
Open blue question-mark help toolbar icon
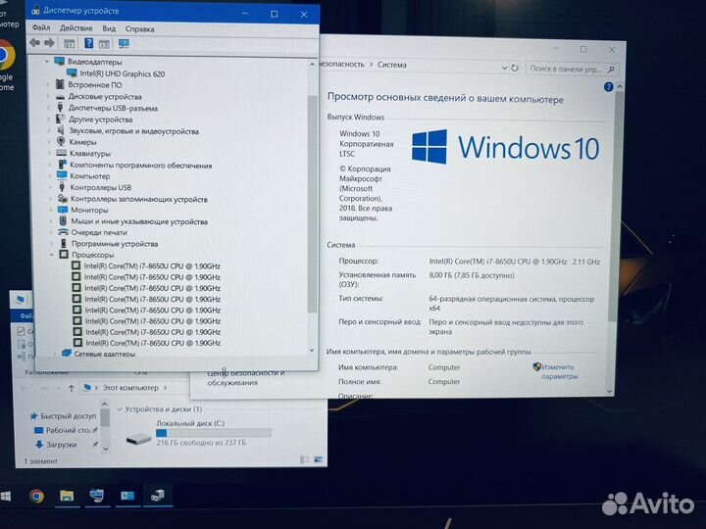88,43
